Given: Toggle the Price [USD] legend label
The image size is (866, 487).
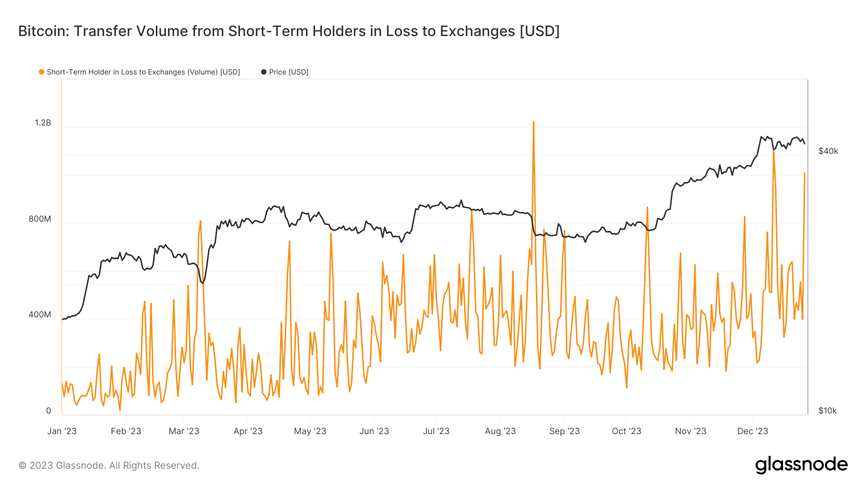Looking at the screenshot, I should 289,72.
